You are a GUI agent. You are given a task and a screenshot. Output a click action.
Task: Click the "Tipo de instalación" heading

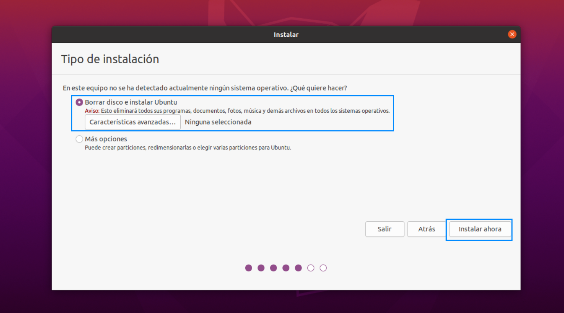click(110, 59)
